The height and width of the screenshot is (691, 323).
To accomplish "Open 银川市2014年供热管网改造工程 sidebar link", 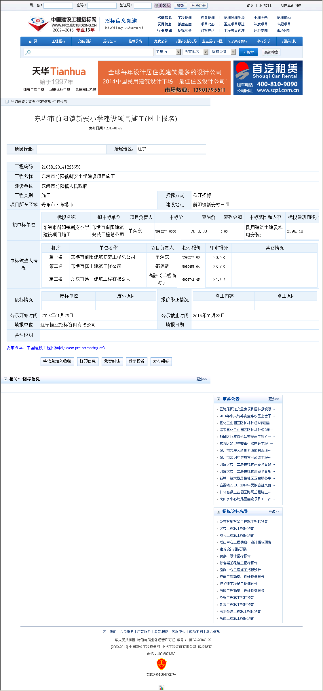I will [246, 458].
